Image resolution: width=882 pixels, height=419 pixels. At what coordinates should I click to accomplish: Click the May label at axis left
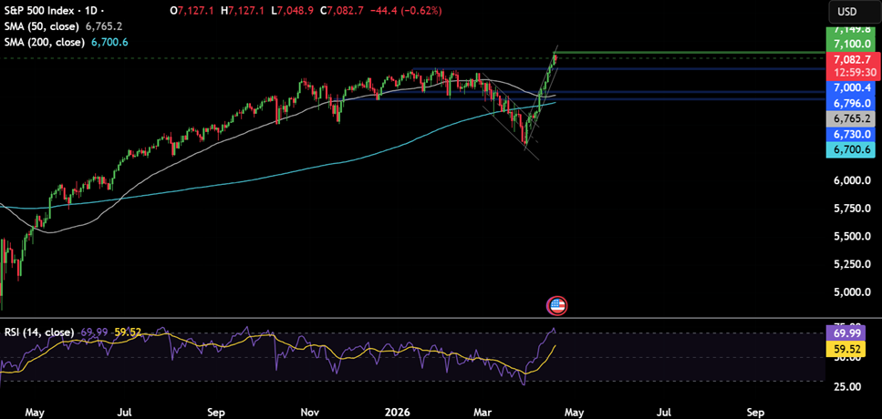point(35,412)
